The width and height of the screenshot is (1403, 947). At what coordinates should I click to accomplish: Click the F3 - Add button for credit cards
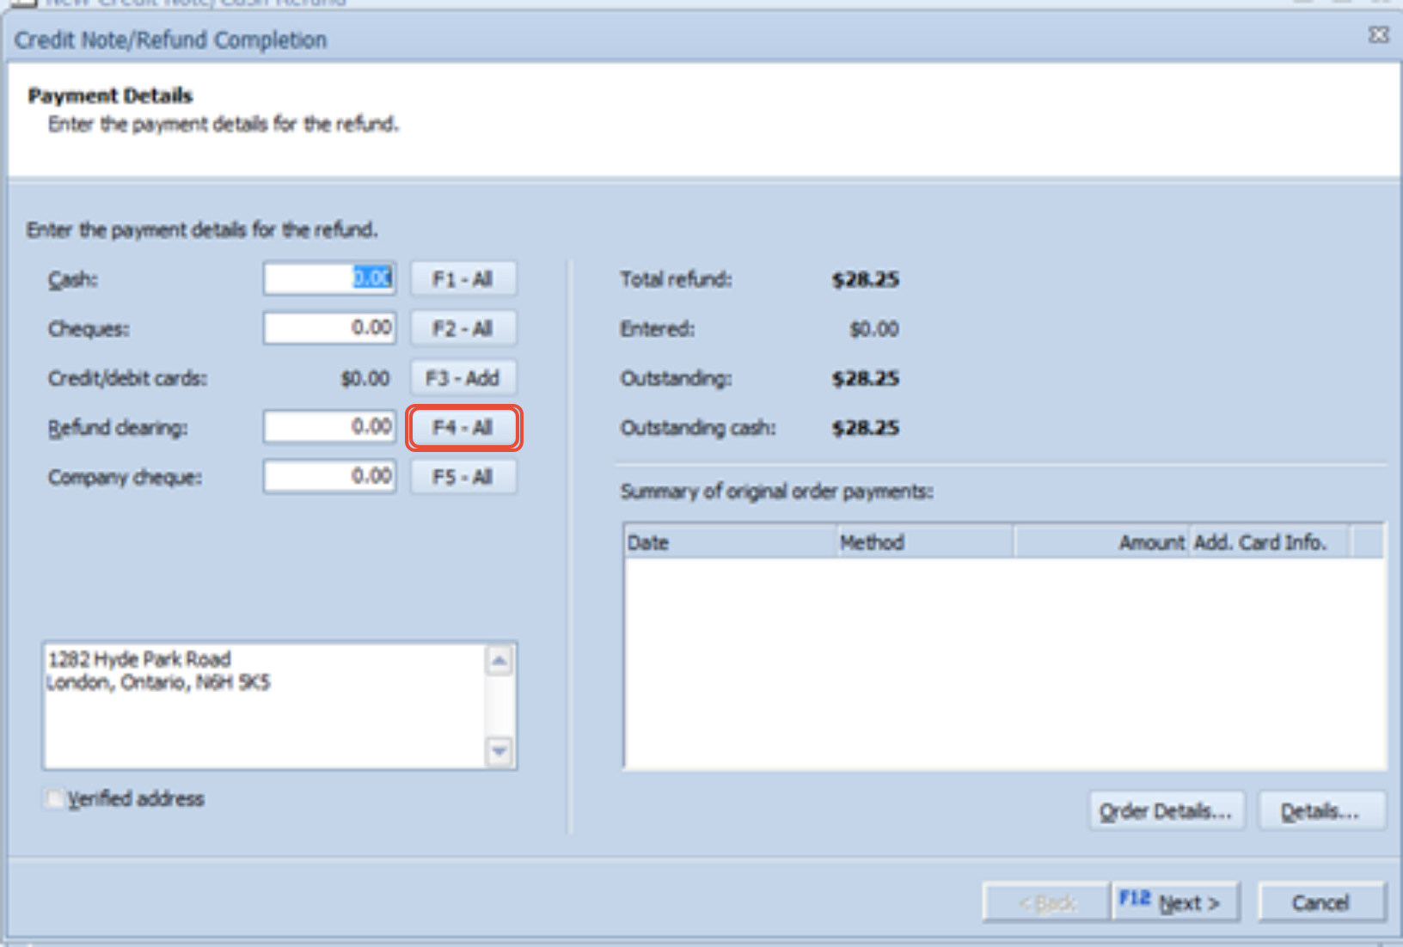click(x=463, y=377)
